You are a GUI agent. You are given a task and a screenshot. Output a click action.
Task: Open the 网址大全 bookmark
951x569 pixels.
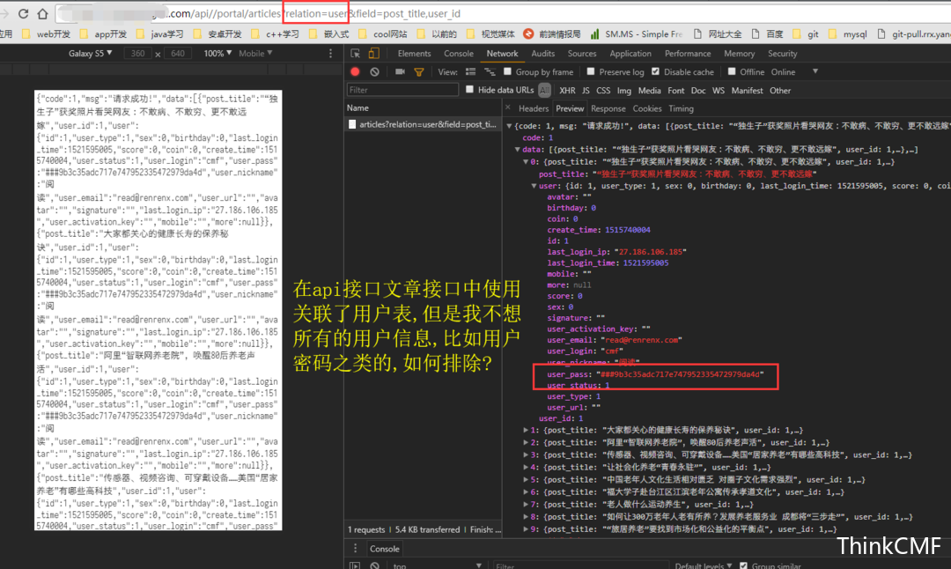click(x=719, y=34)
